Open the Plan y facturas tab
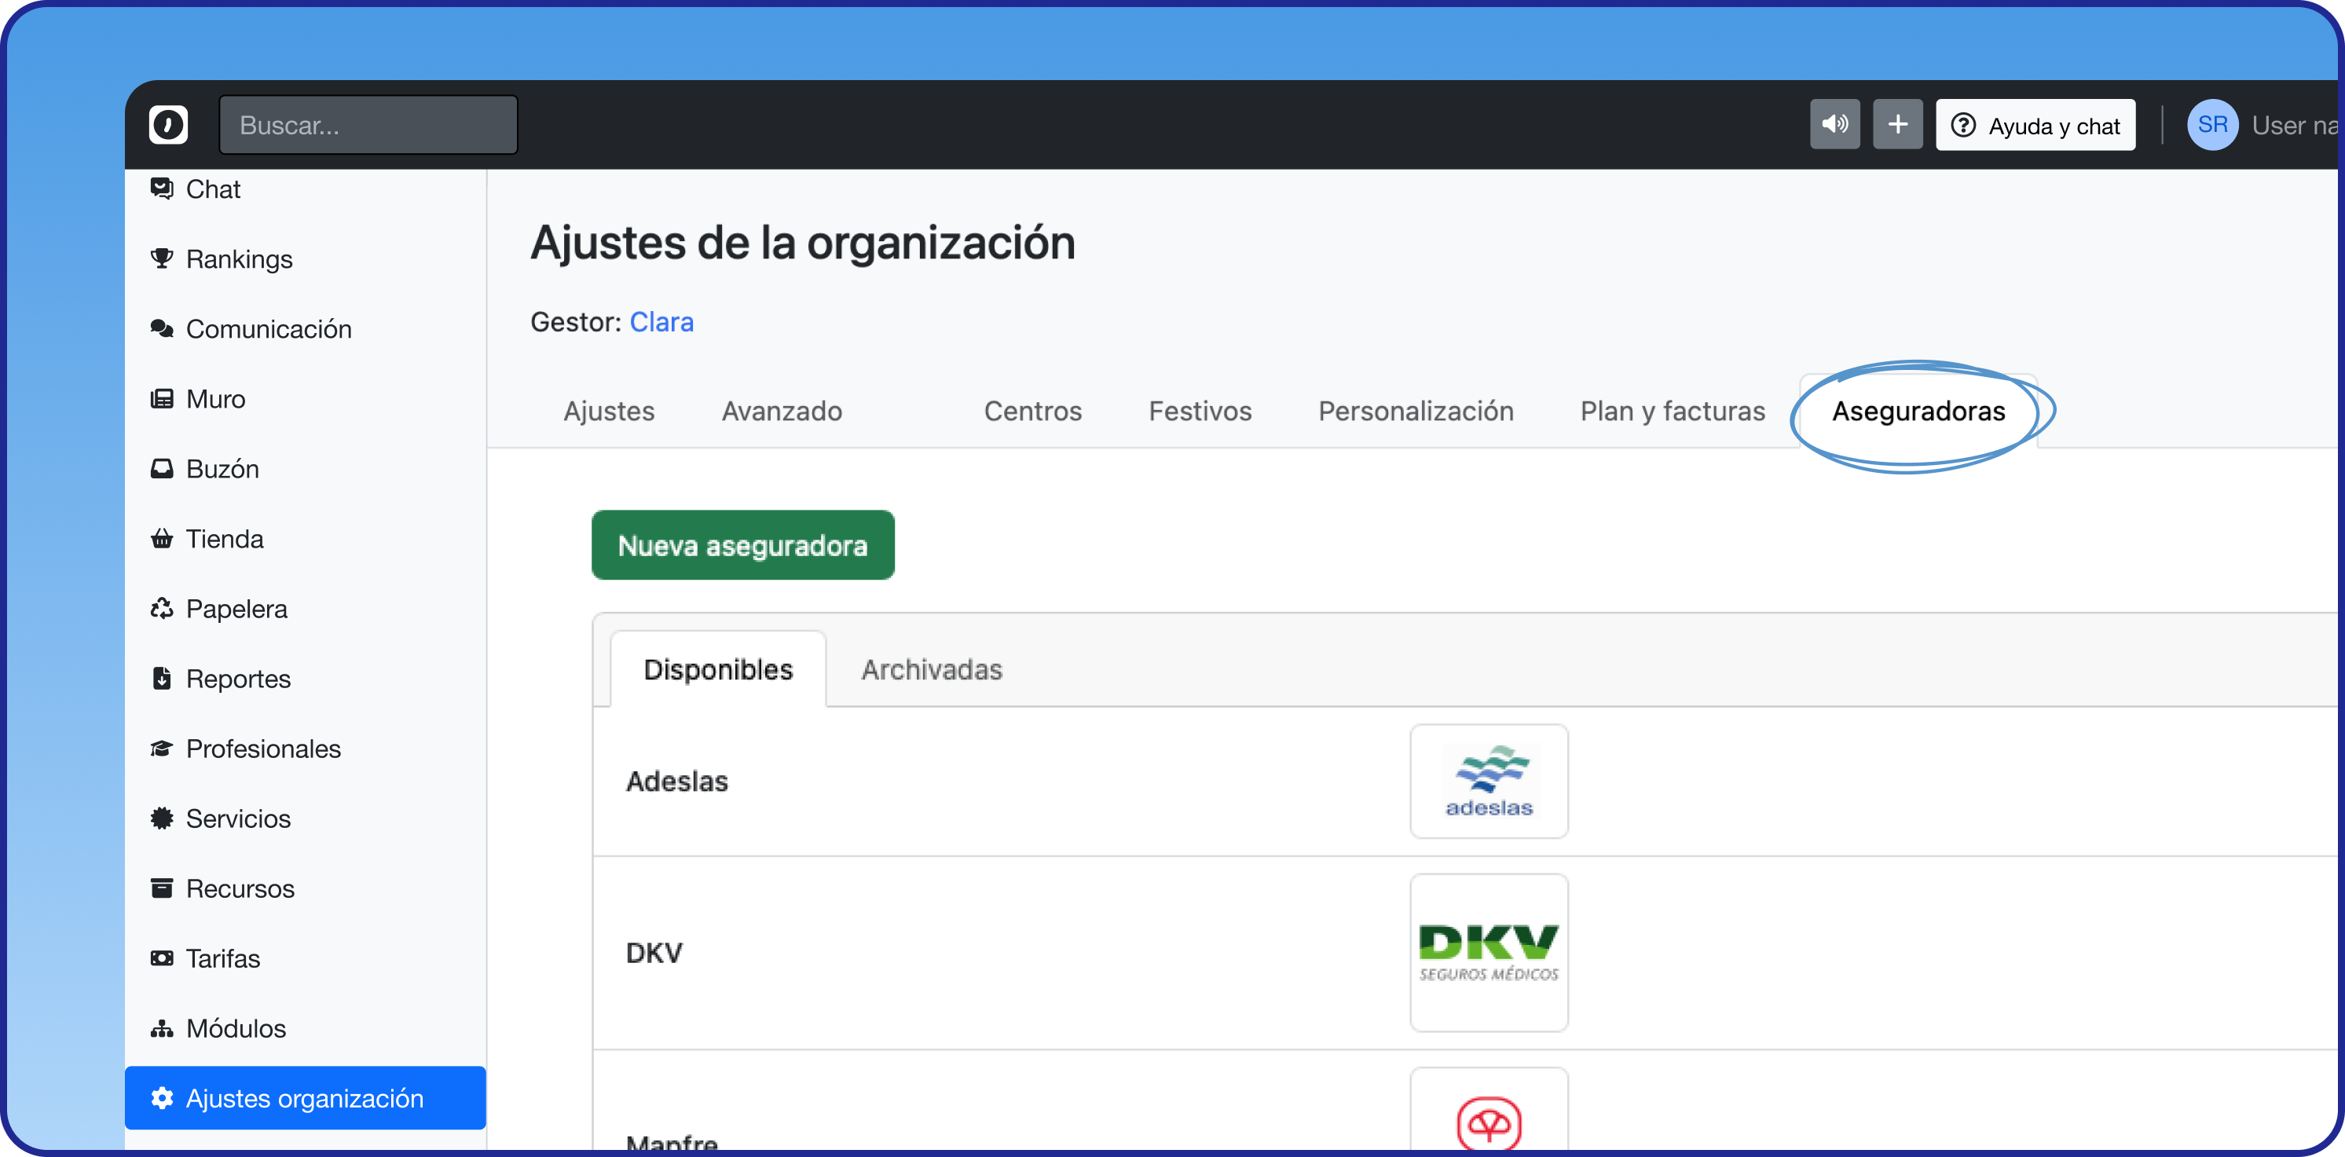This screenshot has width=2345, height=1157. click(x=1673, y=412)
